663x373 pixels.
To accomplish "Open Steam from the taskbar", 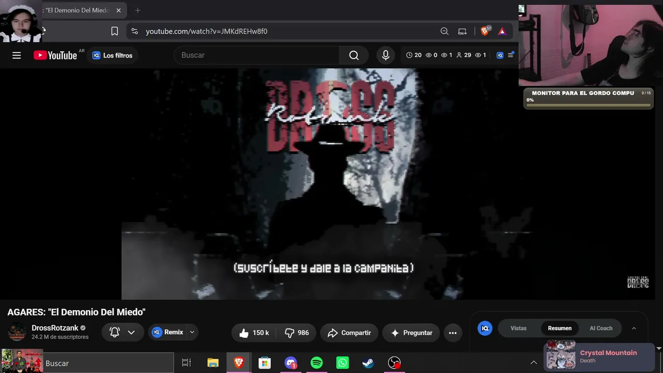I will point(368,363).
